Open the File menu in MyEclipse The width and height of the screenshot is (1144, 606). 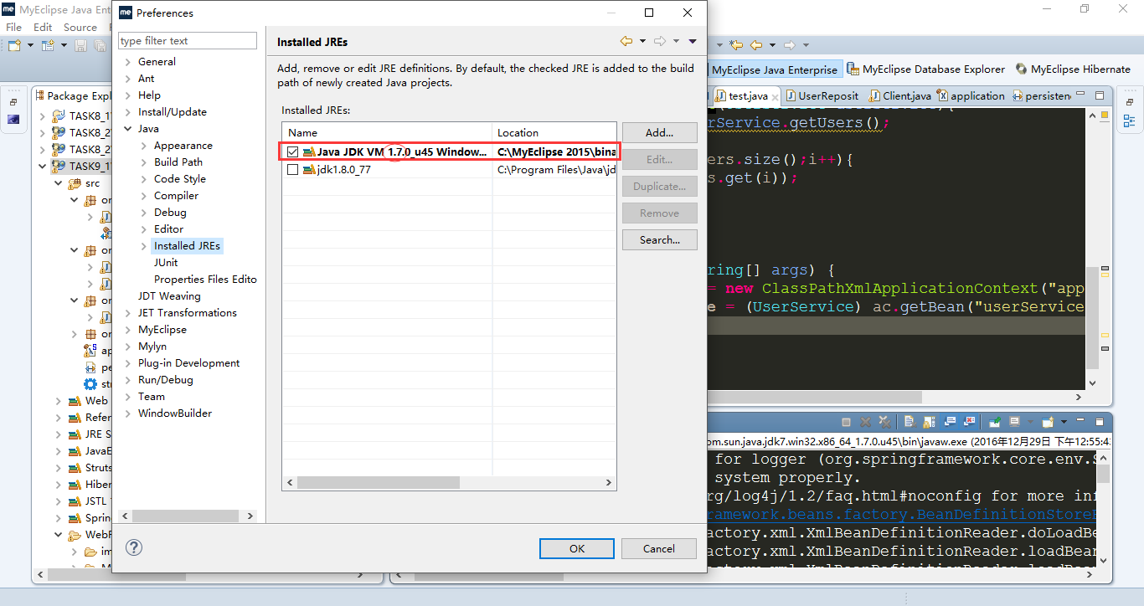pos(13,28)
